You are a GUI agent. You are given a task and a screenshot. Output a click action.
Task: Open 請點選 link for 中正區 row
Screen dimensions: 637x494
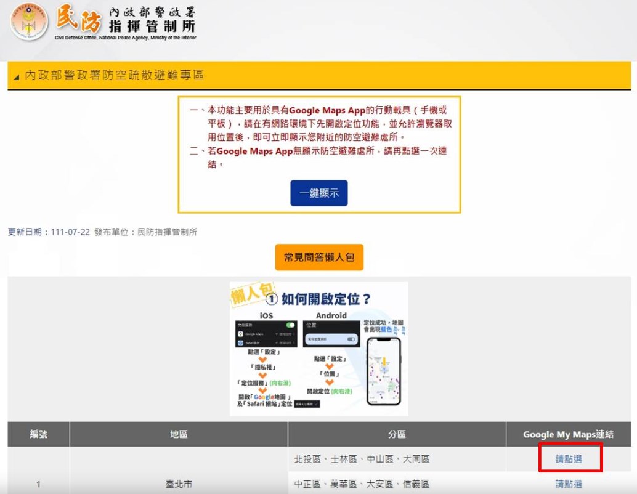569,484
